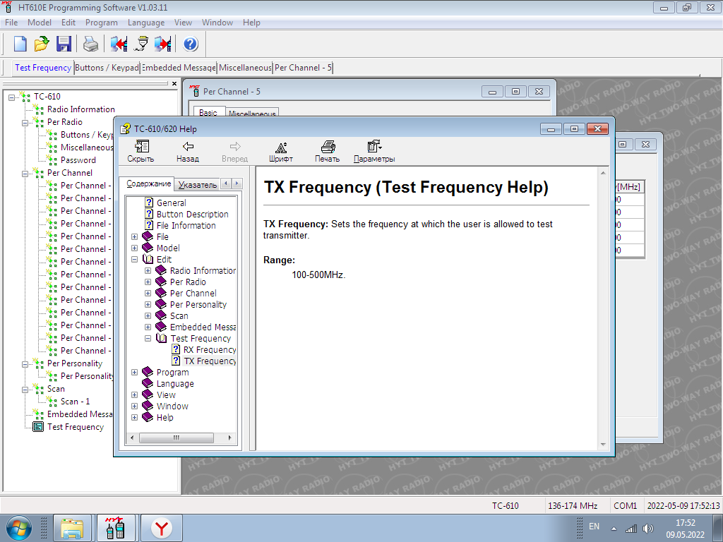Select Basic tab in Per Channel - 5 window
Screen dimensions: 723x542
click(209, 112)
